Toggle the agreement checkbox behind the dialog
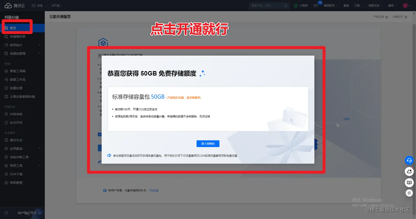This screenshot has width=416, height=219. pyautogui.click(x=100, y=134)
